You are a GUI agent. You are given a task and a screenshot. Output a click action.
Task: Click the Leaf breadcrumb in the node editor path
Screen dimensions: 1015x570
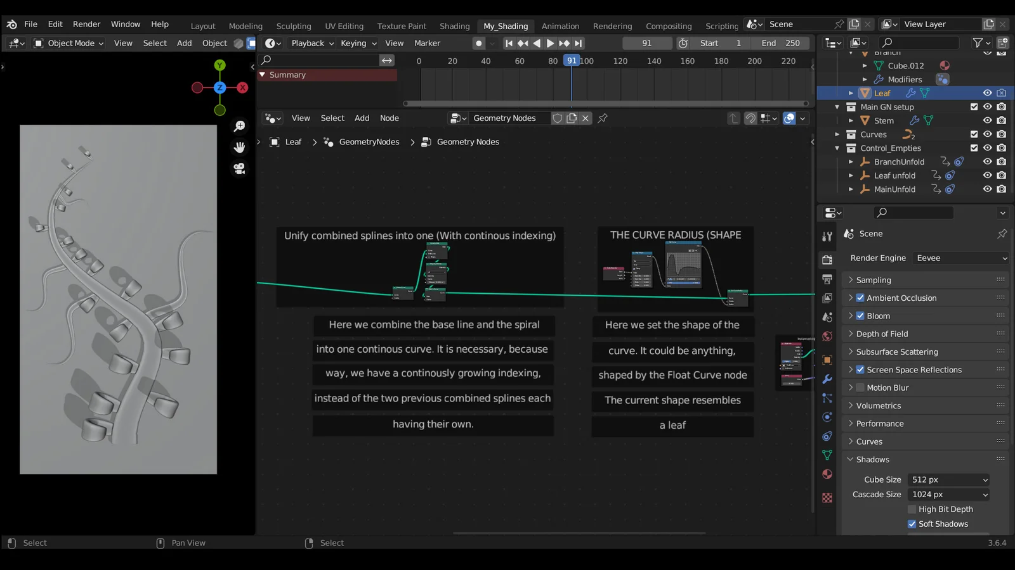coord(293,141)
